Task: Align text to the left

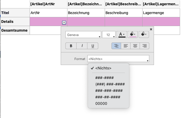Action: coord(126,46)
